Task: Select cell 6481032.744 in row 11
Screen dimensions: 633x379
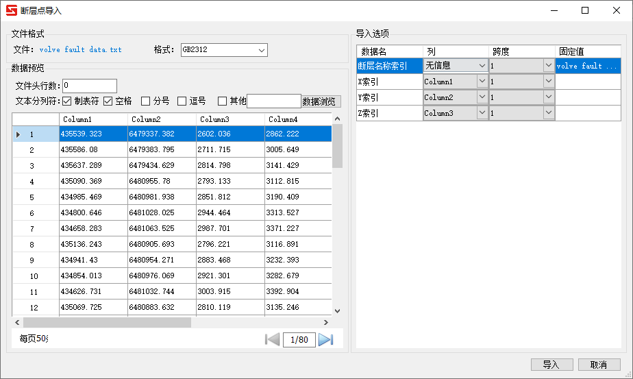Action: click(x=162, y=291)
